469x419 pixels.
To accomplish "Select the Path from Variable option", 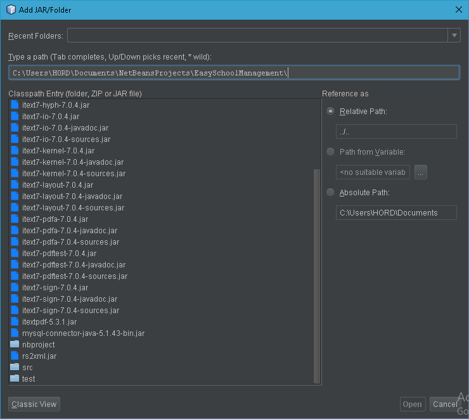I will pos(330,152).
